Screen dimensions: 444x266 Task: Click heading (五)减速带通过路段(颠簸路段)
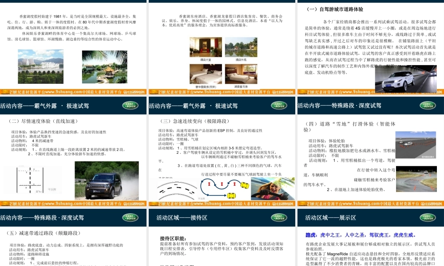tap(44, 233)
